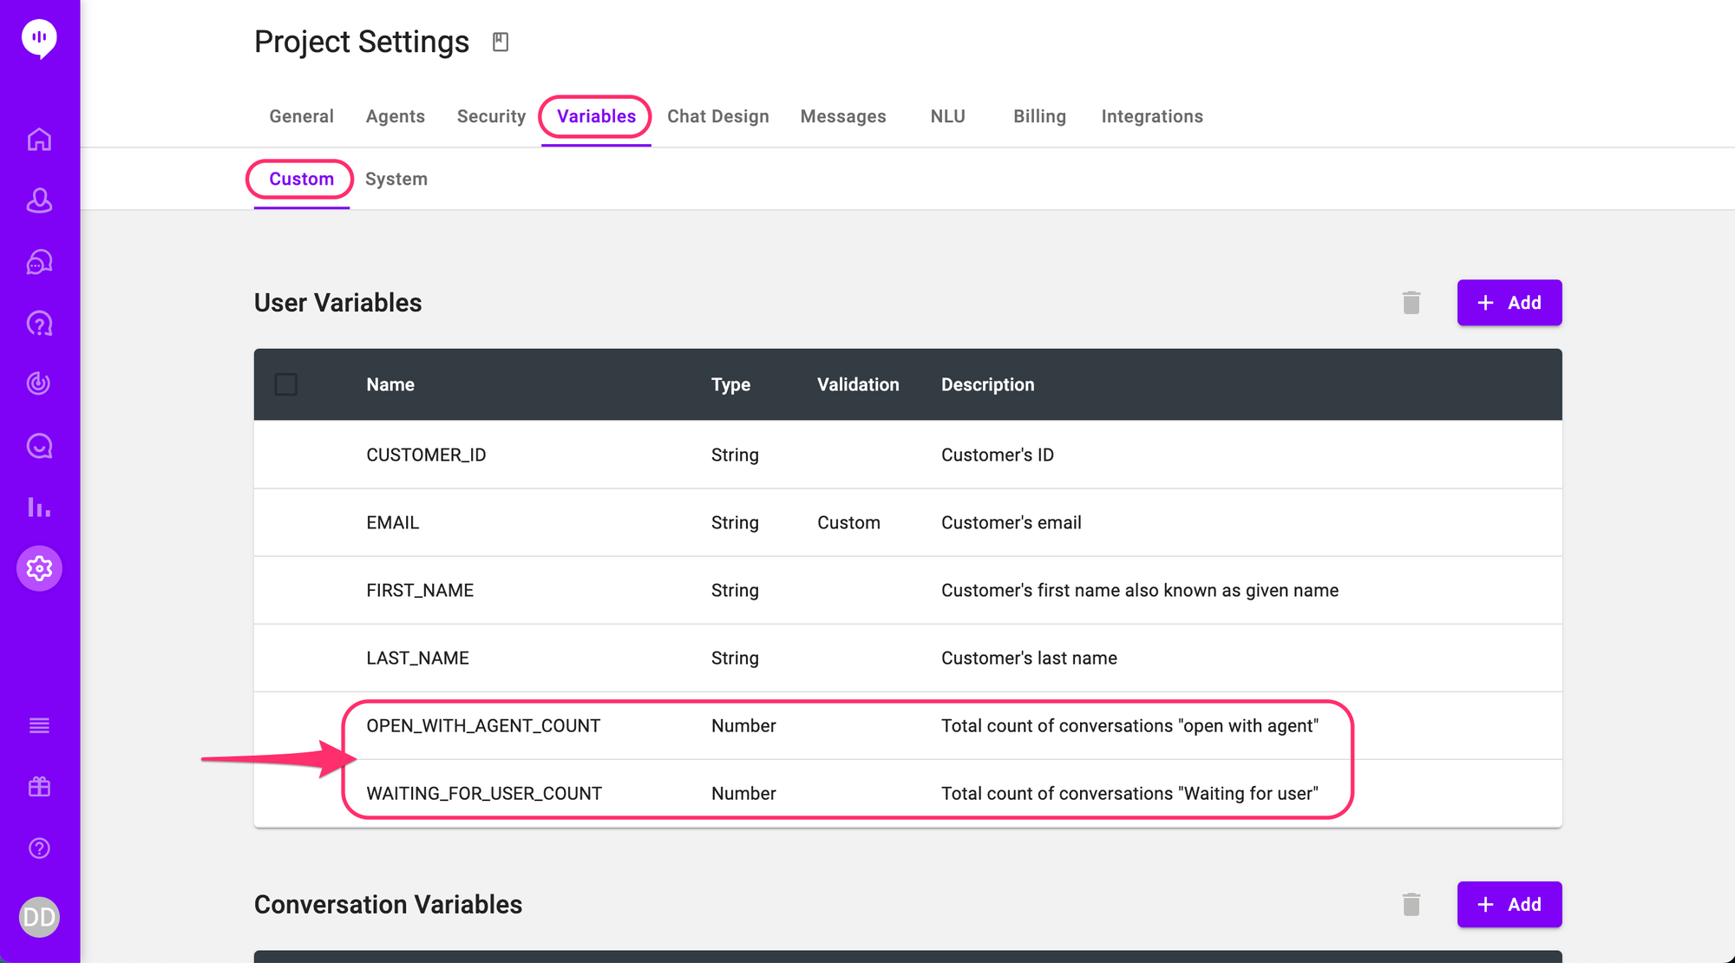Click the question bubble sidebar icon

(x=39, y=324)
